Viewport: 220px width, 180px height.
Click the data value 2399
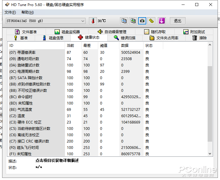coord(125,72)
